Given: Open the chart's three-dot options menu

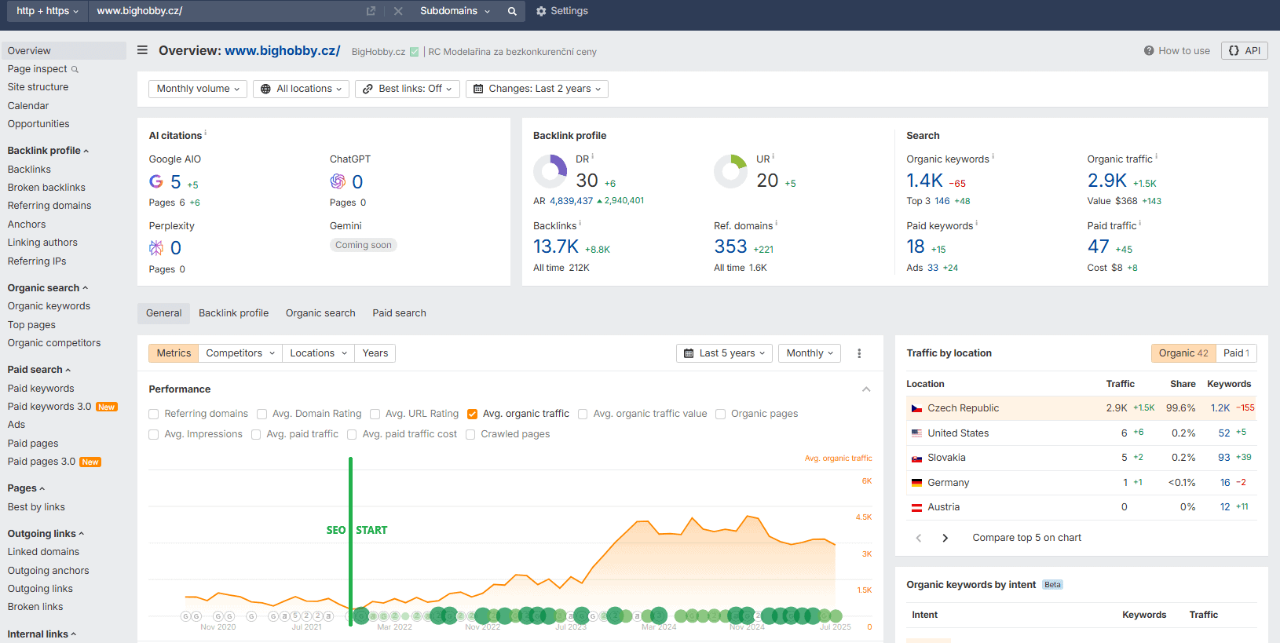Looking at the screenshot, I should click(859, 353).
